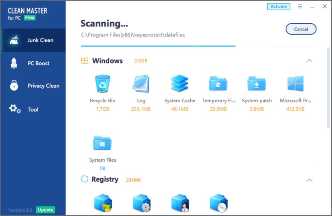Open the System Files folder icon
This screenshot has width=332, height=216.
click(x=102, y=143)
